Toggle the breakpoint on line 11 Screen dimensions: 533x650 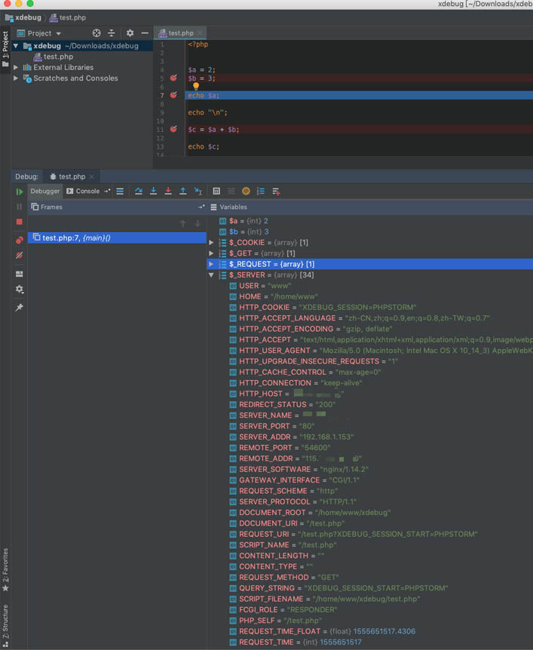coord(173,129)
